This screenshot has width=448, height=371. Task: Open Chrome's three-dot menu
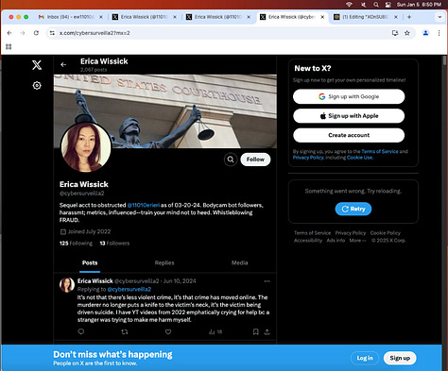coord(439,33)
